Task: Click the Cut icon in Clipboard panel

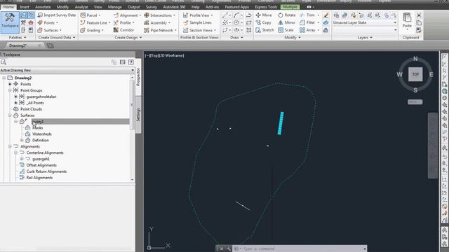Action: coord(419,15)
